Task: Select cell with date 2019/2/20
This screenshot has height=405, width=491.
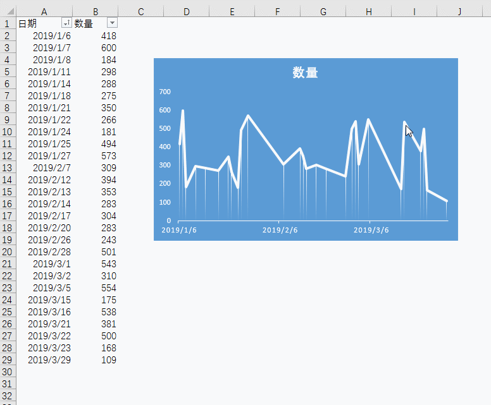Action: (44, 227)
